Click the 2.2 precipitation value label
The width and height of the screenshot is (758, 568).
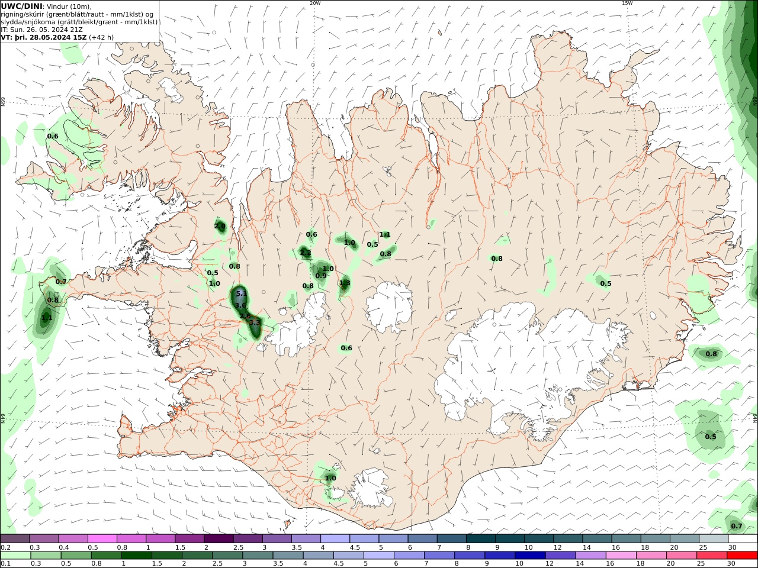[306, 253]
